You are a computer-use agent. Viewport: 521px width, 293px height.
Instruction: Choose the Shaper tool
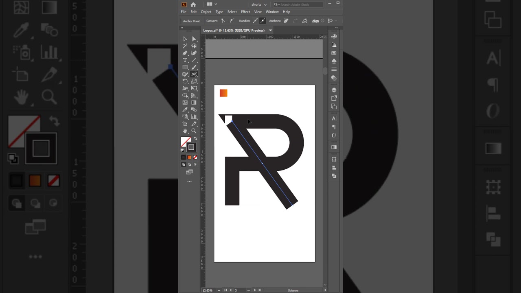click(185, 74)
